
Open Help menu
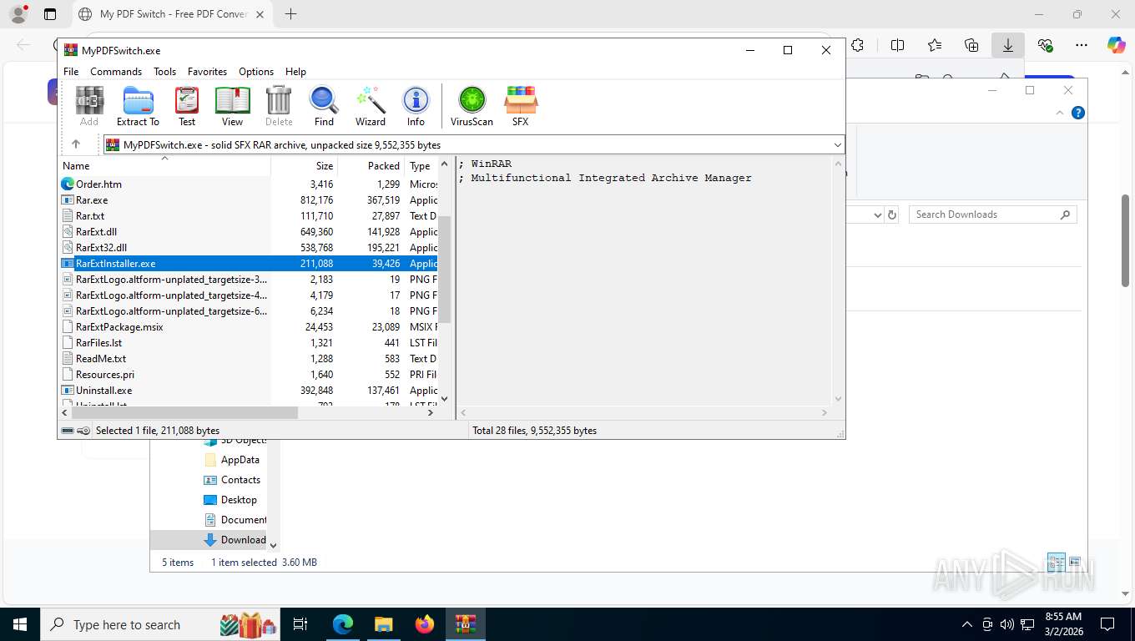pos(295,72)
